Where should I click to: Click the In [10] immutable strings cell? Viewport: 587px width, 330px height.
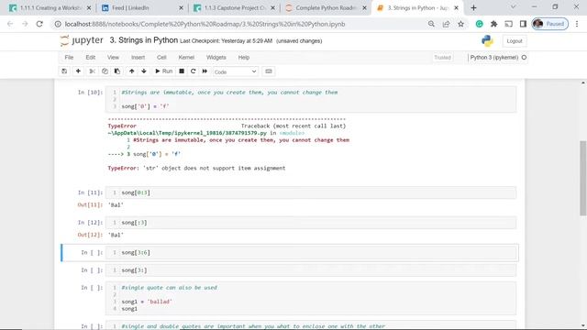(x=311, y=100)
